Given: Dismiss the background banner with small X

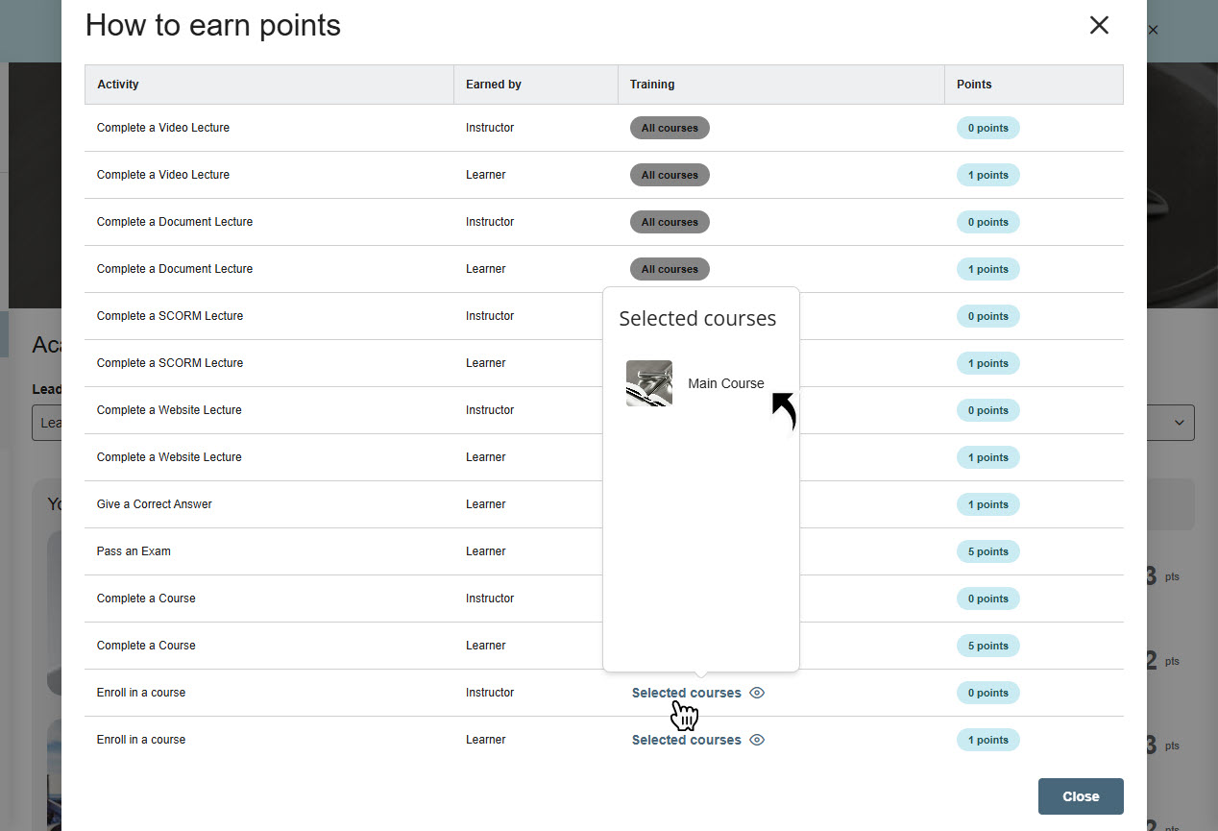Looking at the screenshot, I should (x=1153, y=30).
